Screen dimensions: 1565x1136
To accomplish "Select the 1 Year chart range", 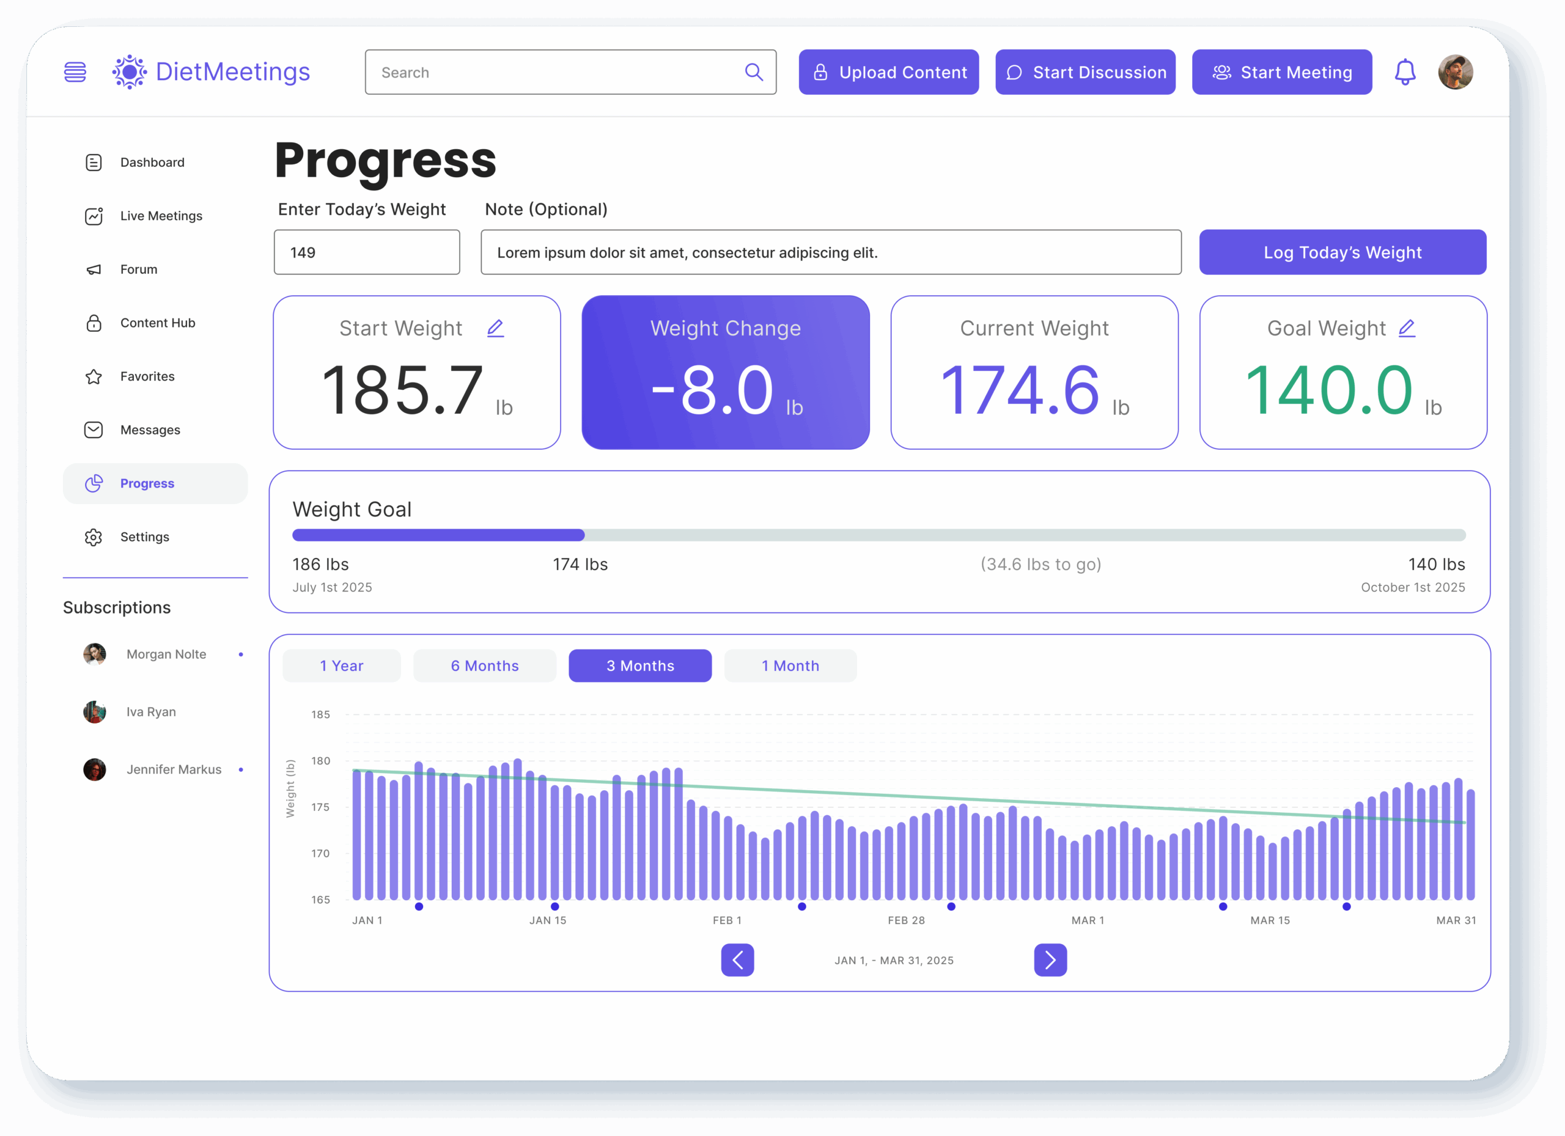I will click(341, 665).
